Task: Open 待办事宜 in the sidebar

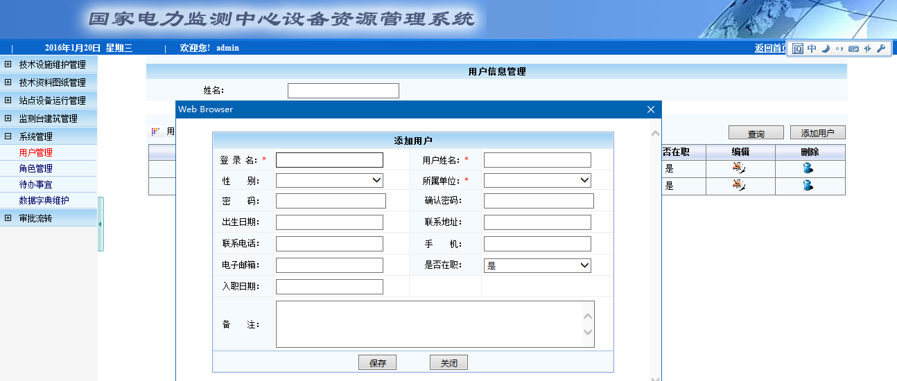Action: tap(36, 184)
